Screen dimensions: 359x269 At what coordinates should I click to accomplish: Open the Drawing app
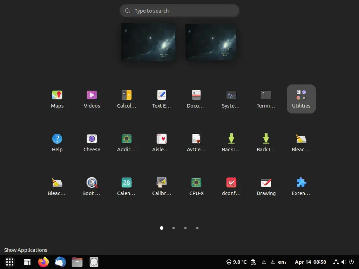(266, 187)
